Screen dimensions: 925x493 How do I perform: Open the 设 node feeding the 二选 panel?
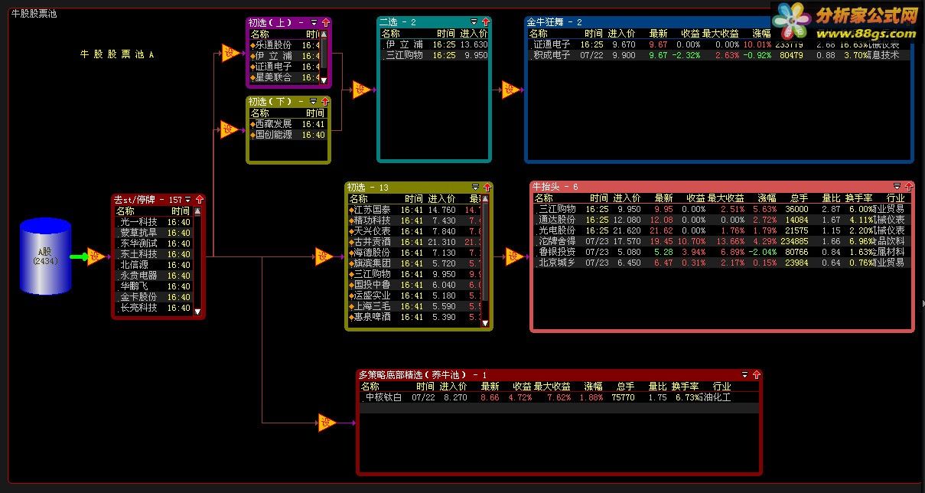361,90
